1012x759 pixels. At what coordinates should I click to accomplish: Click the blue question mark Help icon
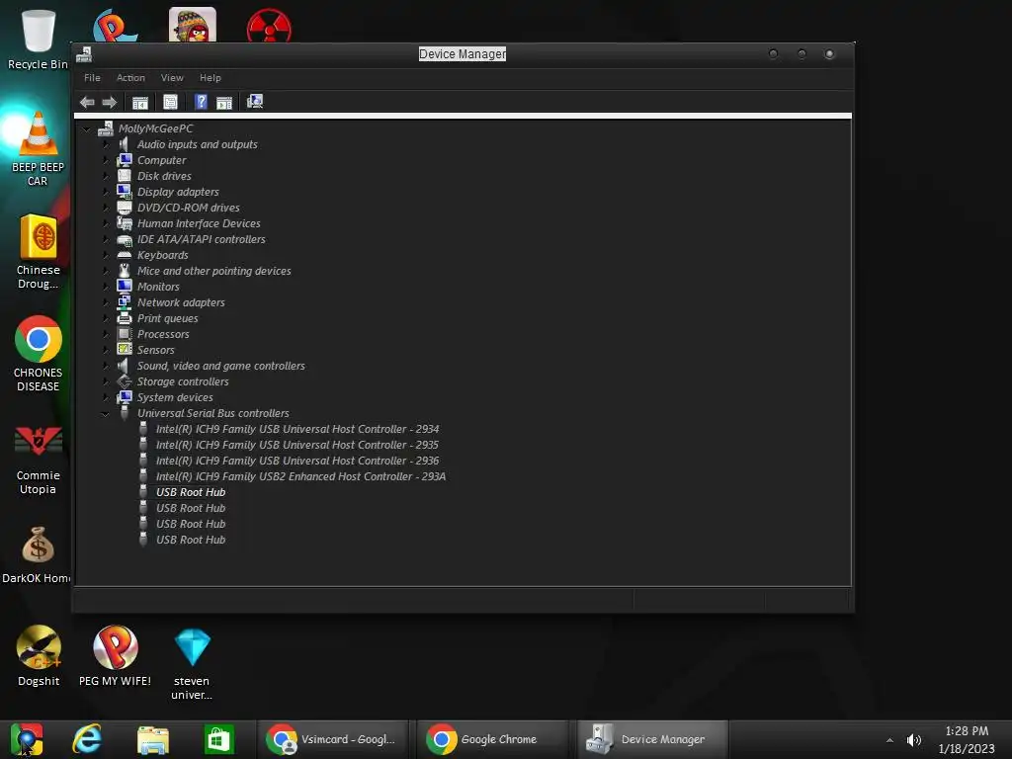(x=201, y=102)
